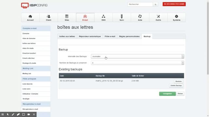Open Domaine in the sidebar
This screenshot has height=117, width=209.
coord(36,33)
